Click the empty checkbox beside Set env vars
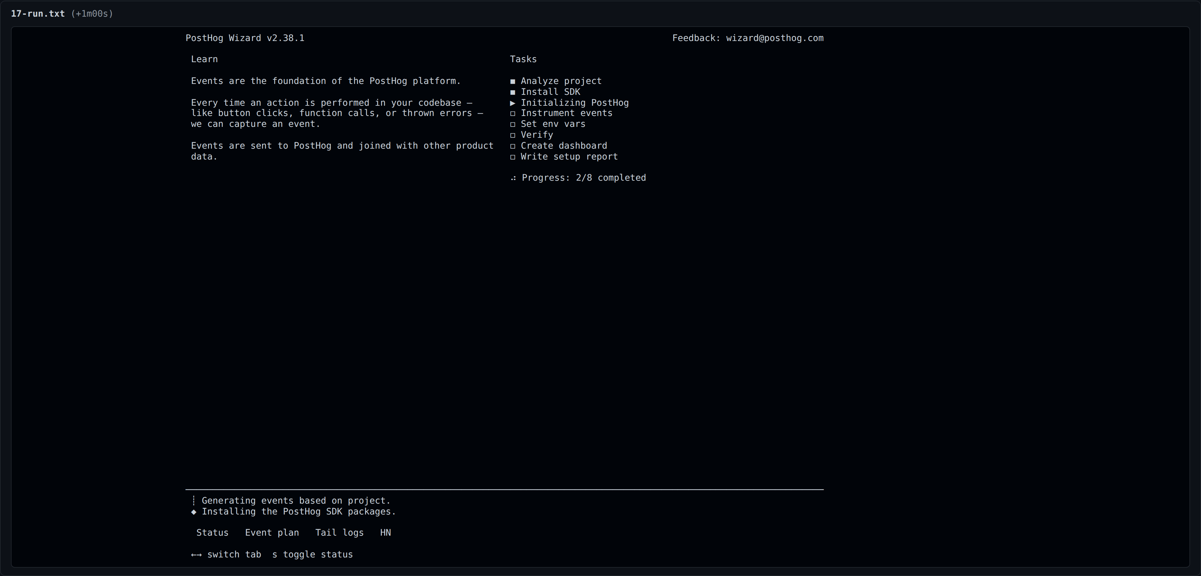1201x576 pixels. (513, 124)
